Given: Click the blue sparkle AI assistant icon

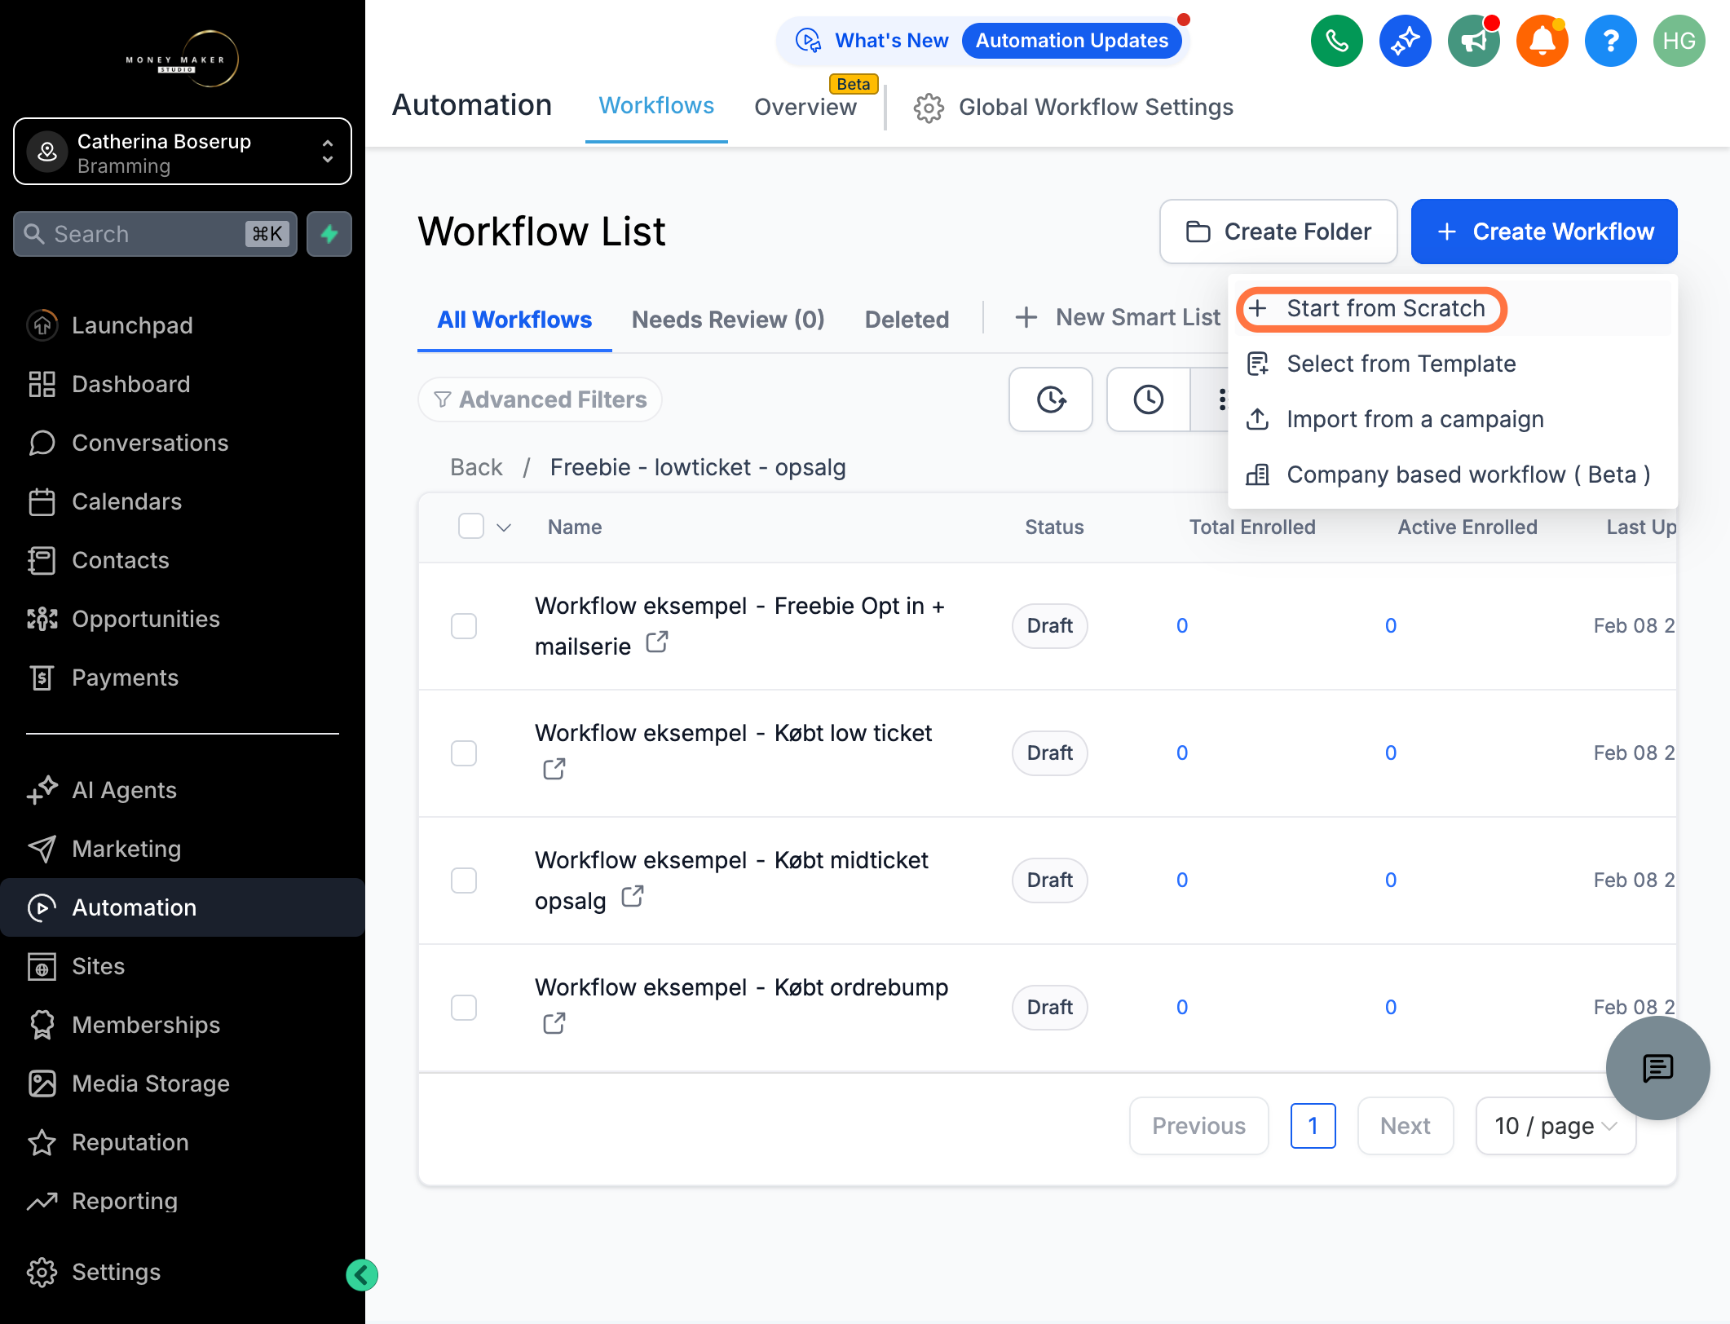Looking at the screenshot, I should (1405, 41).
